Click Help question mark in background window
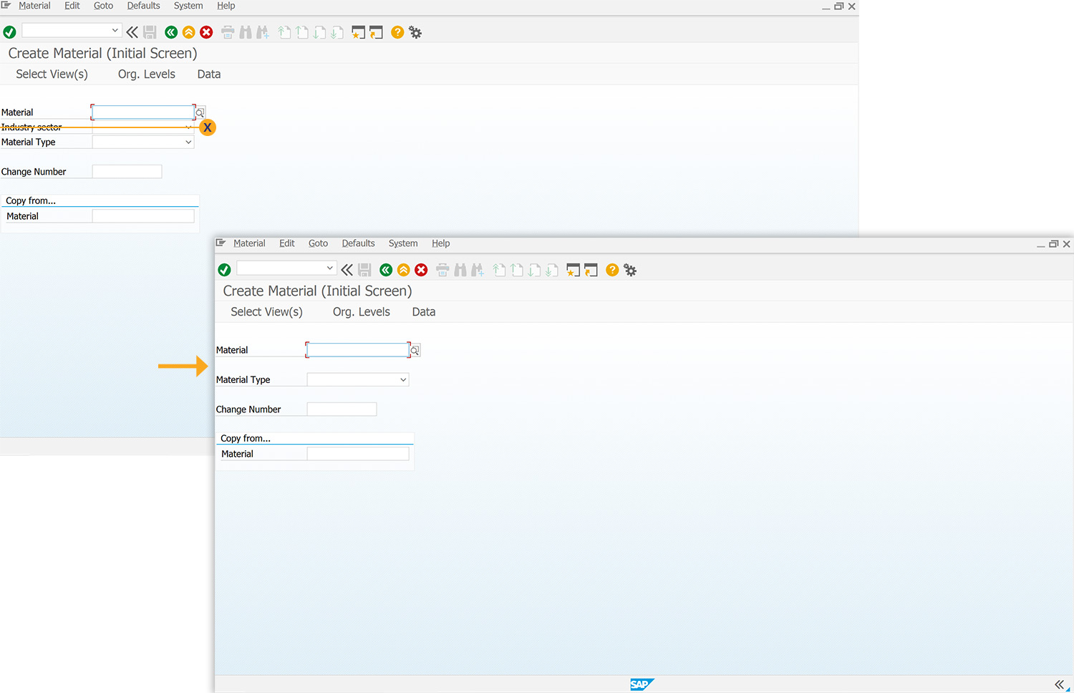1074x693 pixels. [x=397, y=32]
